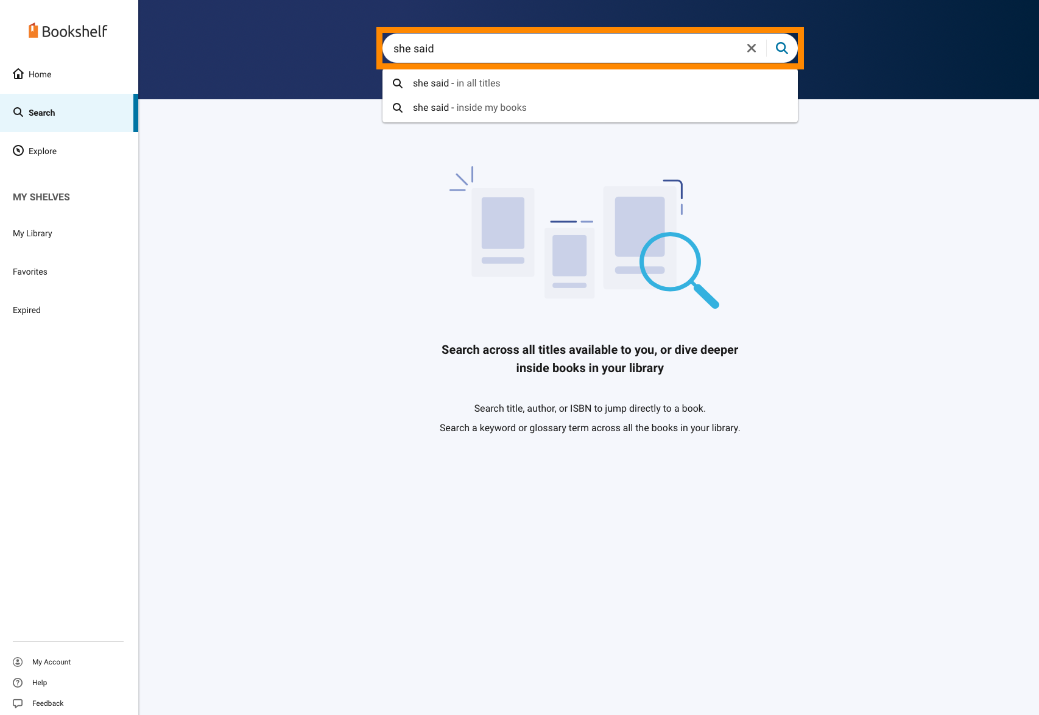
Task: Open My Library shelf
Action: click(32, 233)
